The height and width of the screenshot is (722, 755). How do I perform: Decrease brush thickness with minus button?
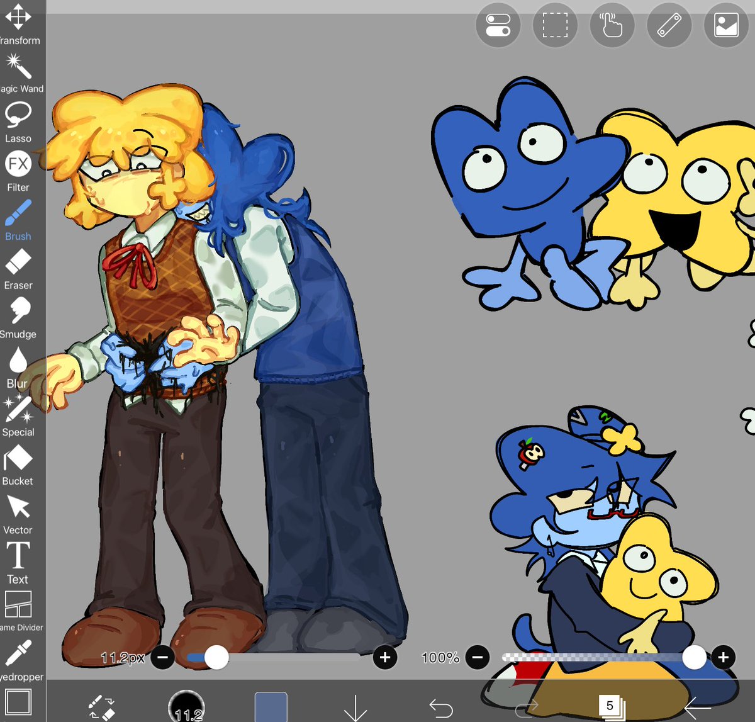(x=162, y=658)
